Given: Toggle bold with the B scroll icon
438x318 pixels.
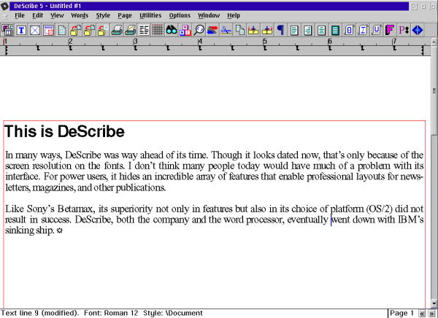Looking at the screenshot, I should pyautogui.click(x=349, y=30).
